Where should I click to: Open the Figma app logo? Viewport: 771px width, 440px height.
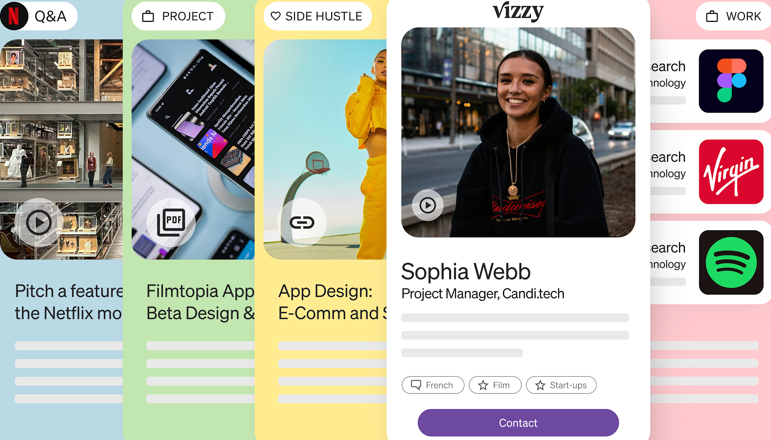tap(731, 81)
